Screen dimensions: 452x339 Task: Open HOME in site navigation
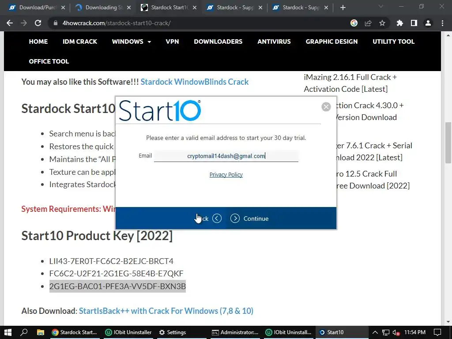pyautogui.click(x=38, y=41)
